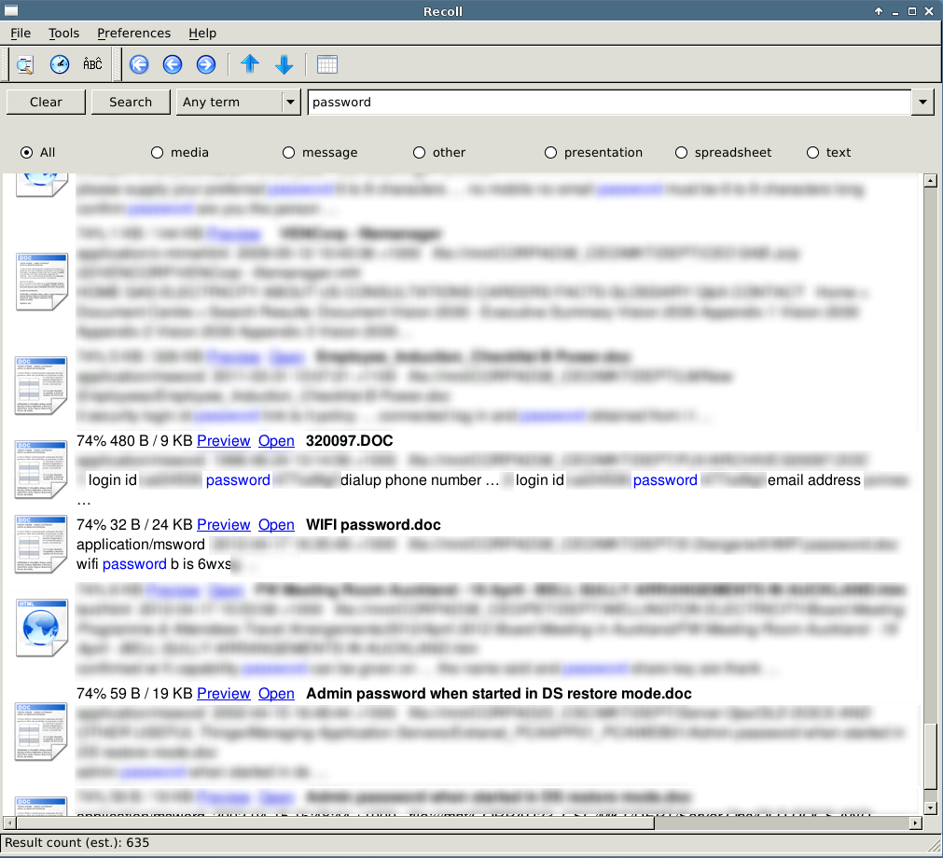Image resolution: width=943 pixels, height=858 pixels.
Task: Preview the WIFI password.doc result
Action: [224, 525]
